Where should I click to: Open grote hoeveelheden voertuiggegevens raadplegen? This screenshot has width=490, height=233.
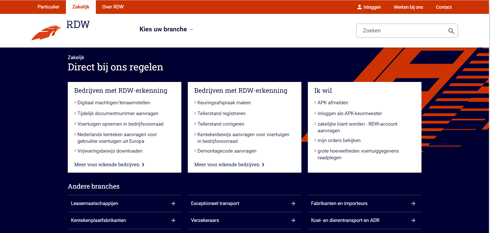(358, 154)
